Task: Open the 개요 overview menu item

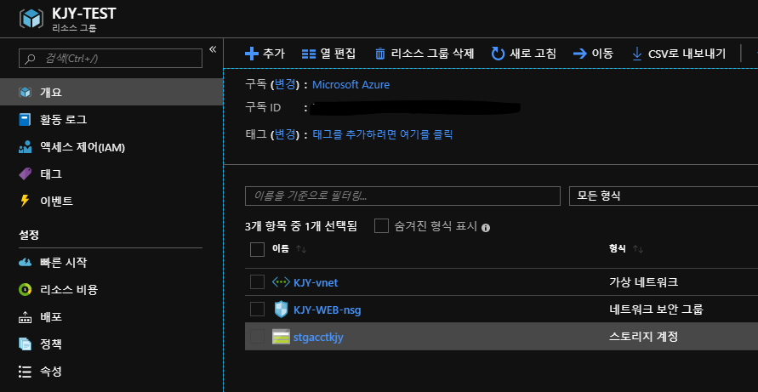Action: pyautogui.click(x=111, y=92)
